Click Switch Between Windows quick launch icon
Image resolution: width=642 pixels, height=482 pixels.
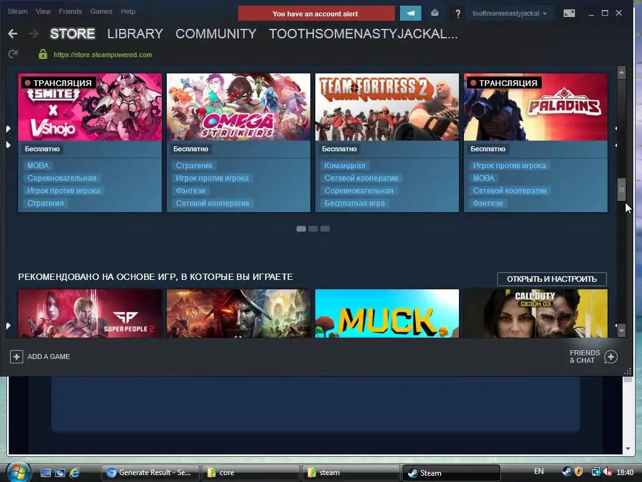tap(60, 473)
